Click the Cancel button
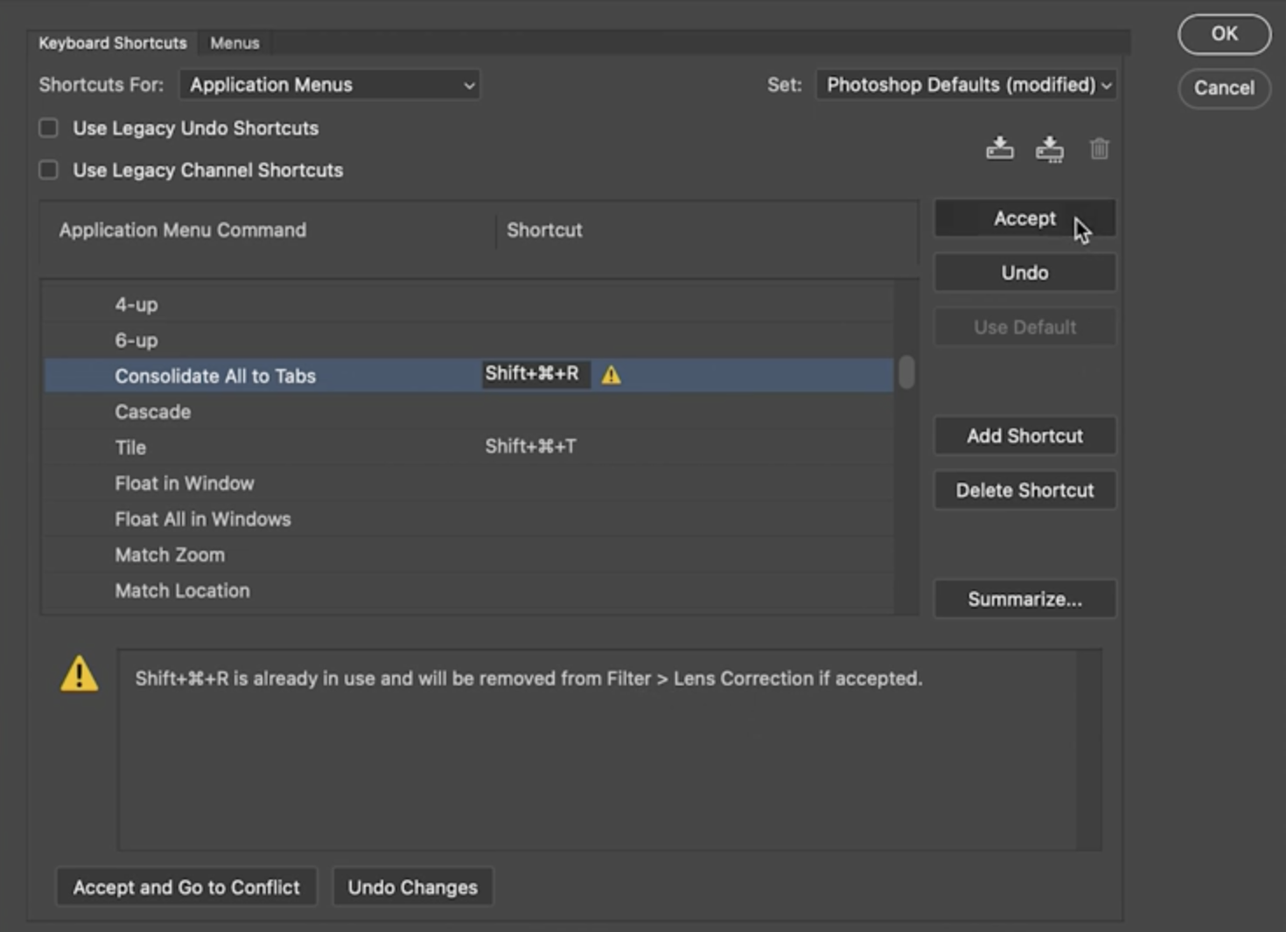Viewport: 1286px width, 932px height. click(x=1224, y=88)
